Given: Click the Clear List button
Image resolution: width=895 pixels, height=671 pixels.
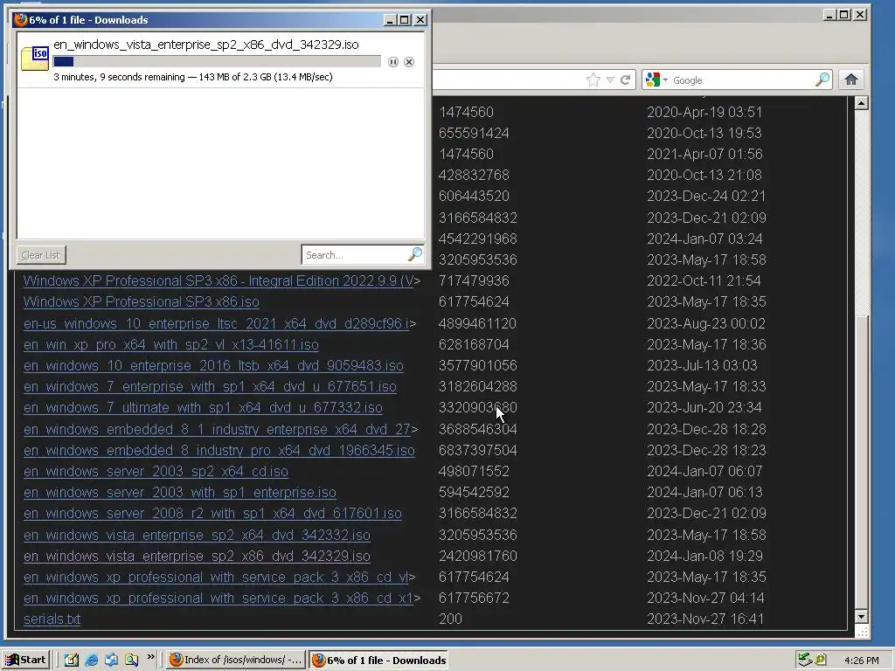Looking at the screenshot, I should [x=40, y=255].
